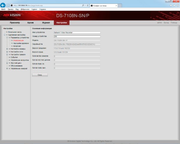Open Favorites star icon
Screen dimensions: 180x144
(174, 5)
